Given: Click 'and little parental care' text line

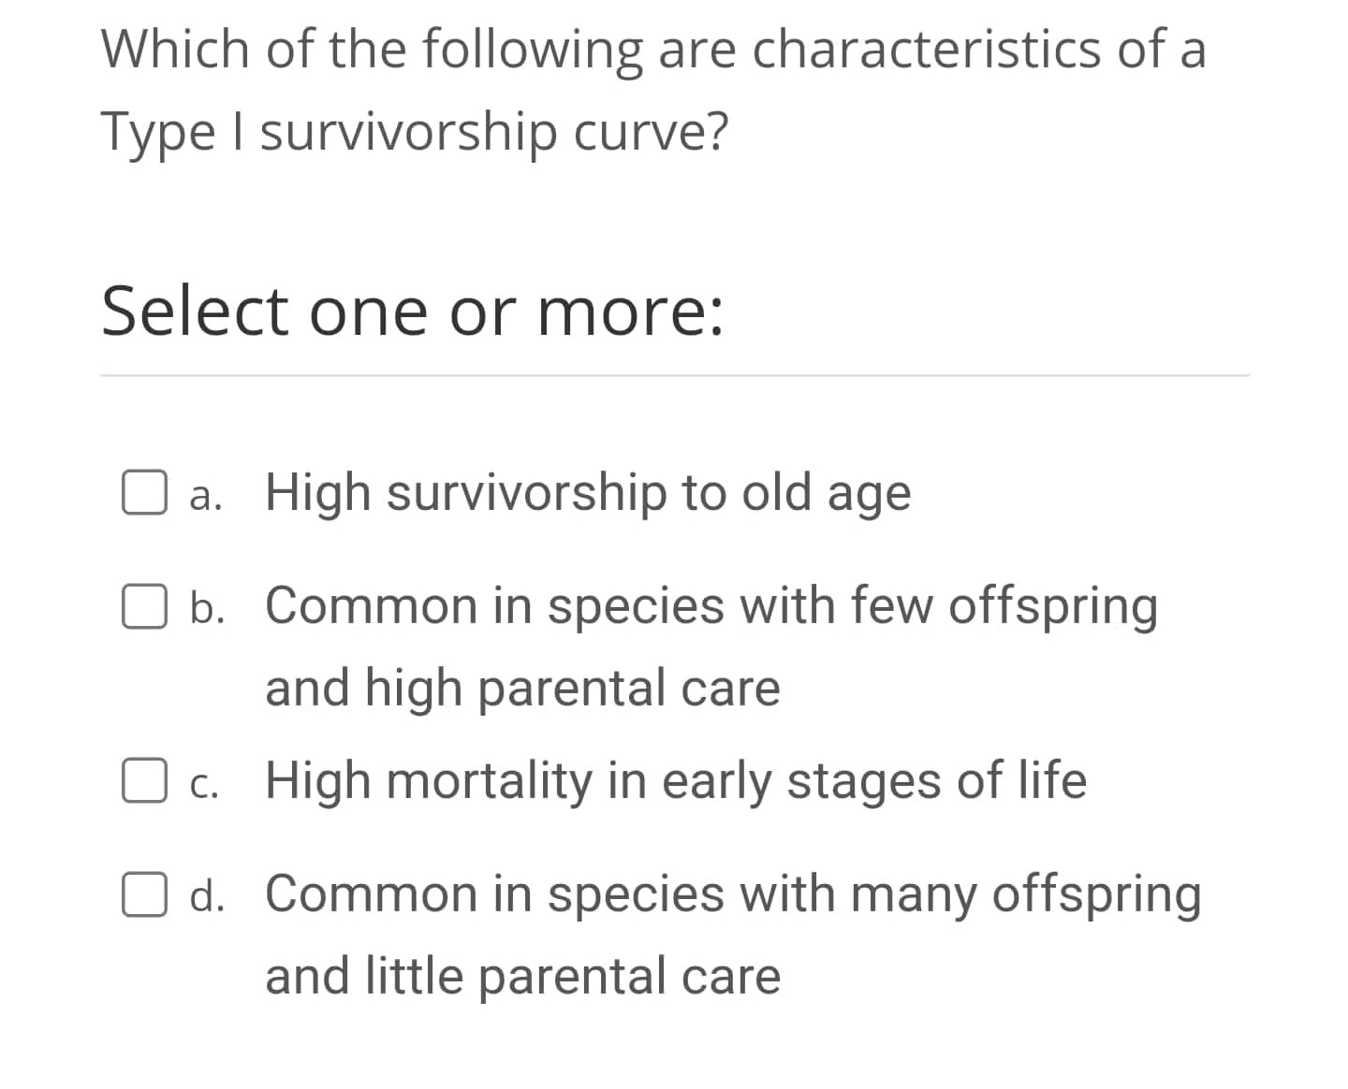Looking at the screenshot, I should click(523, 976).
